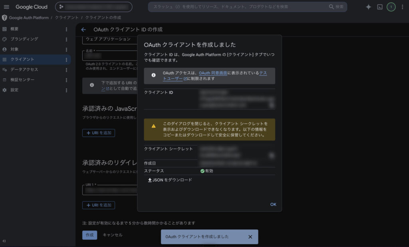
Task: Click the Google Auth Platform breadcrumb
Action: pyautogui.click(x=29, y=18)
